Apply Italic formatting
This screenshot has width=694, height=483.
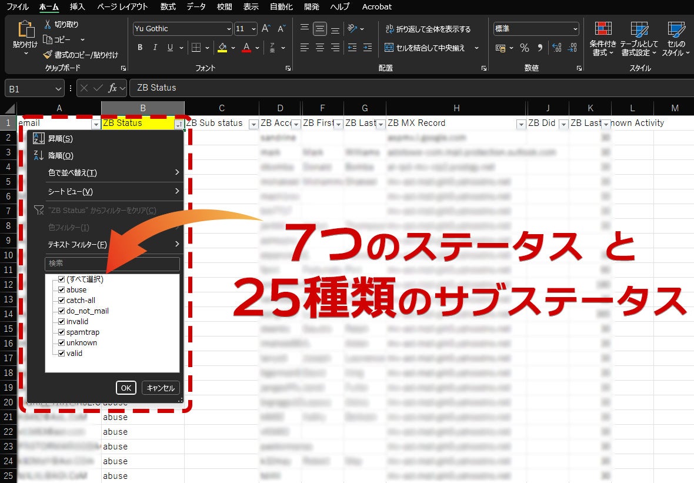click(155, 48)
